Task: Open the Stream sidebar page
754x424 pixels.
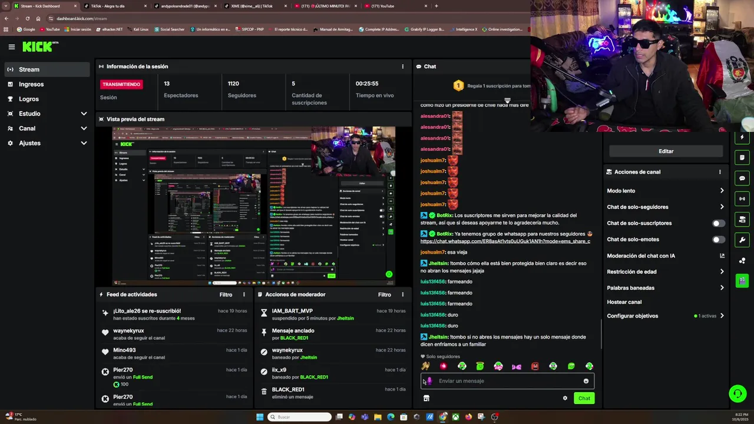Action: point(47,69)
